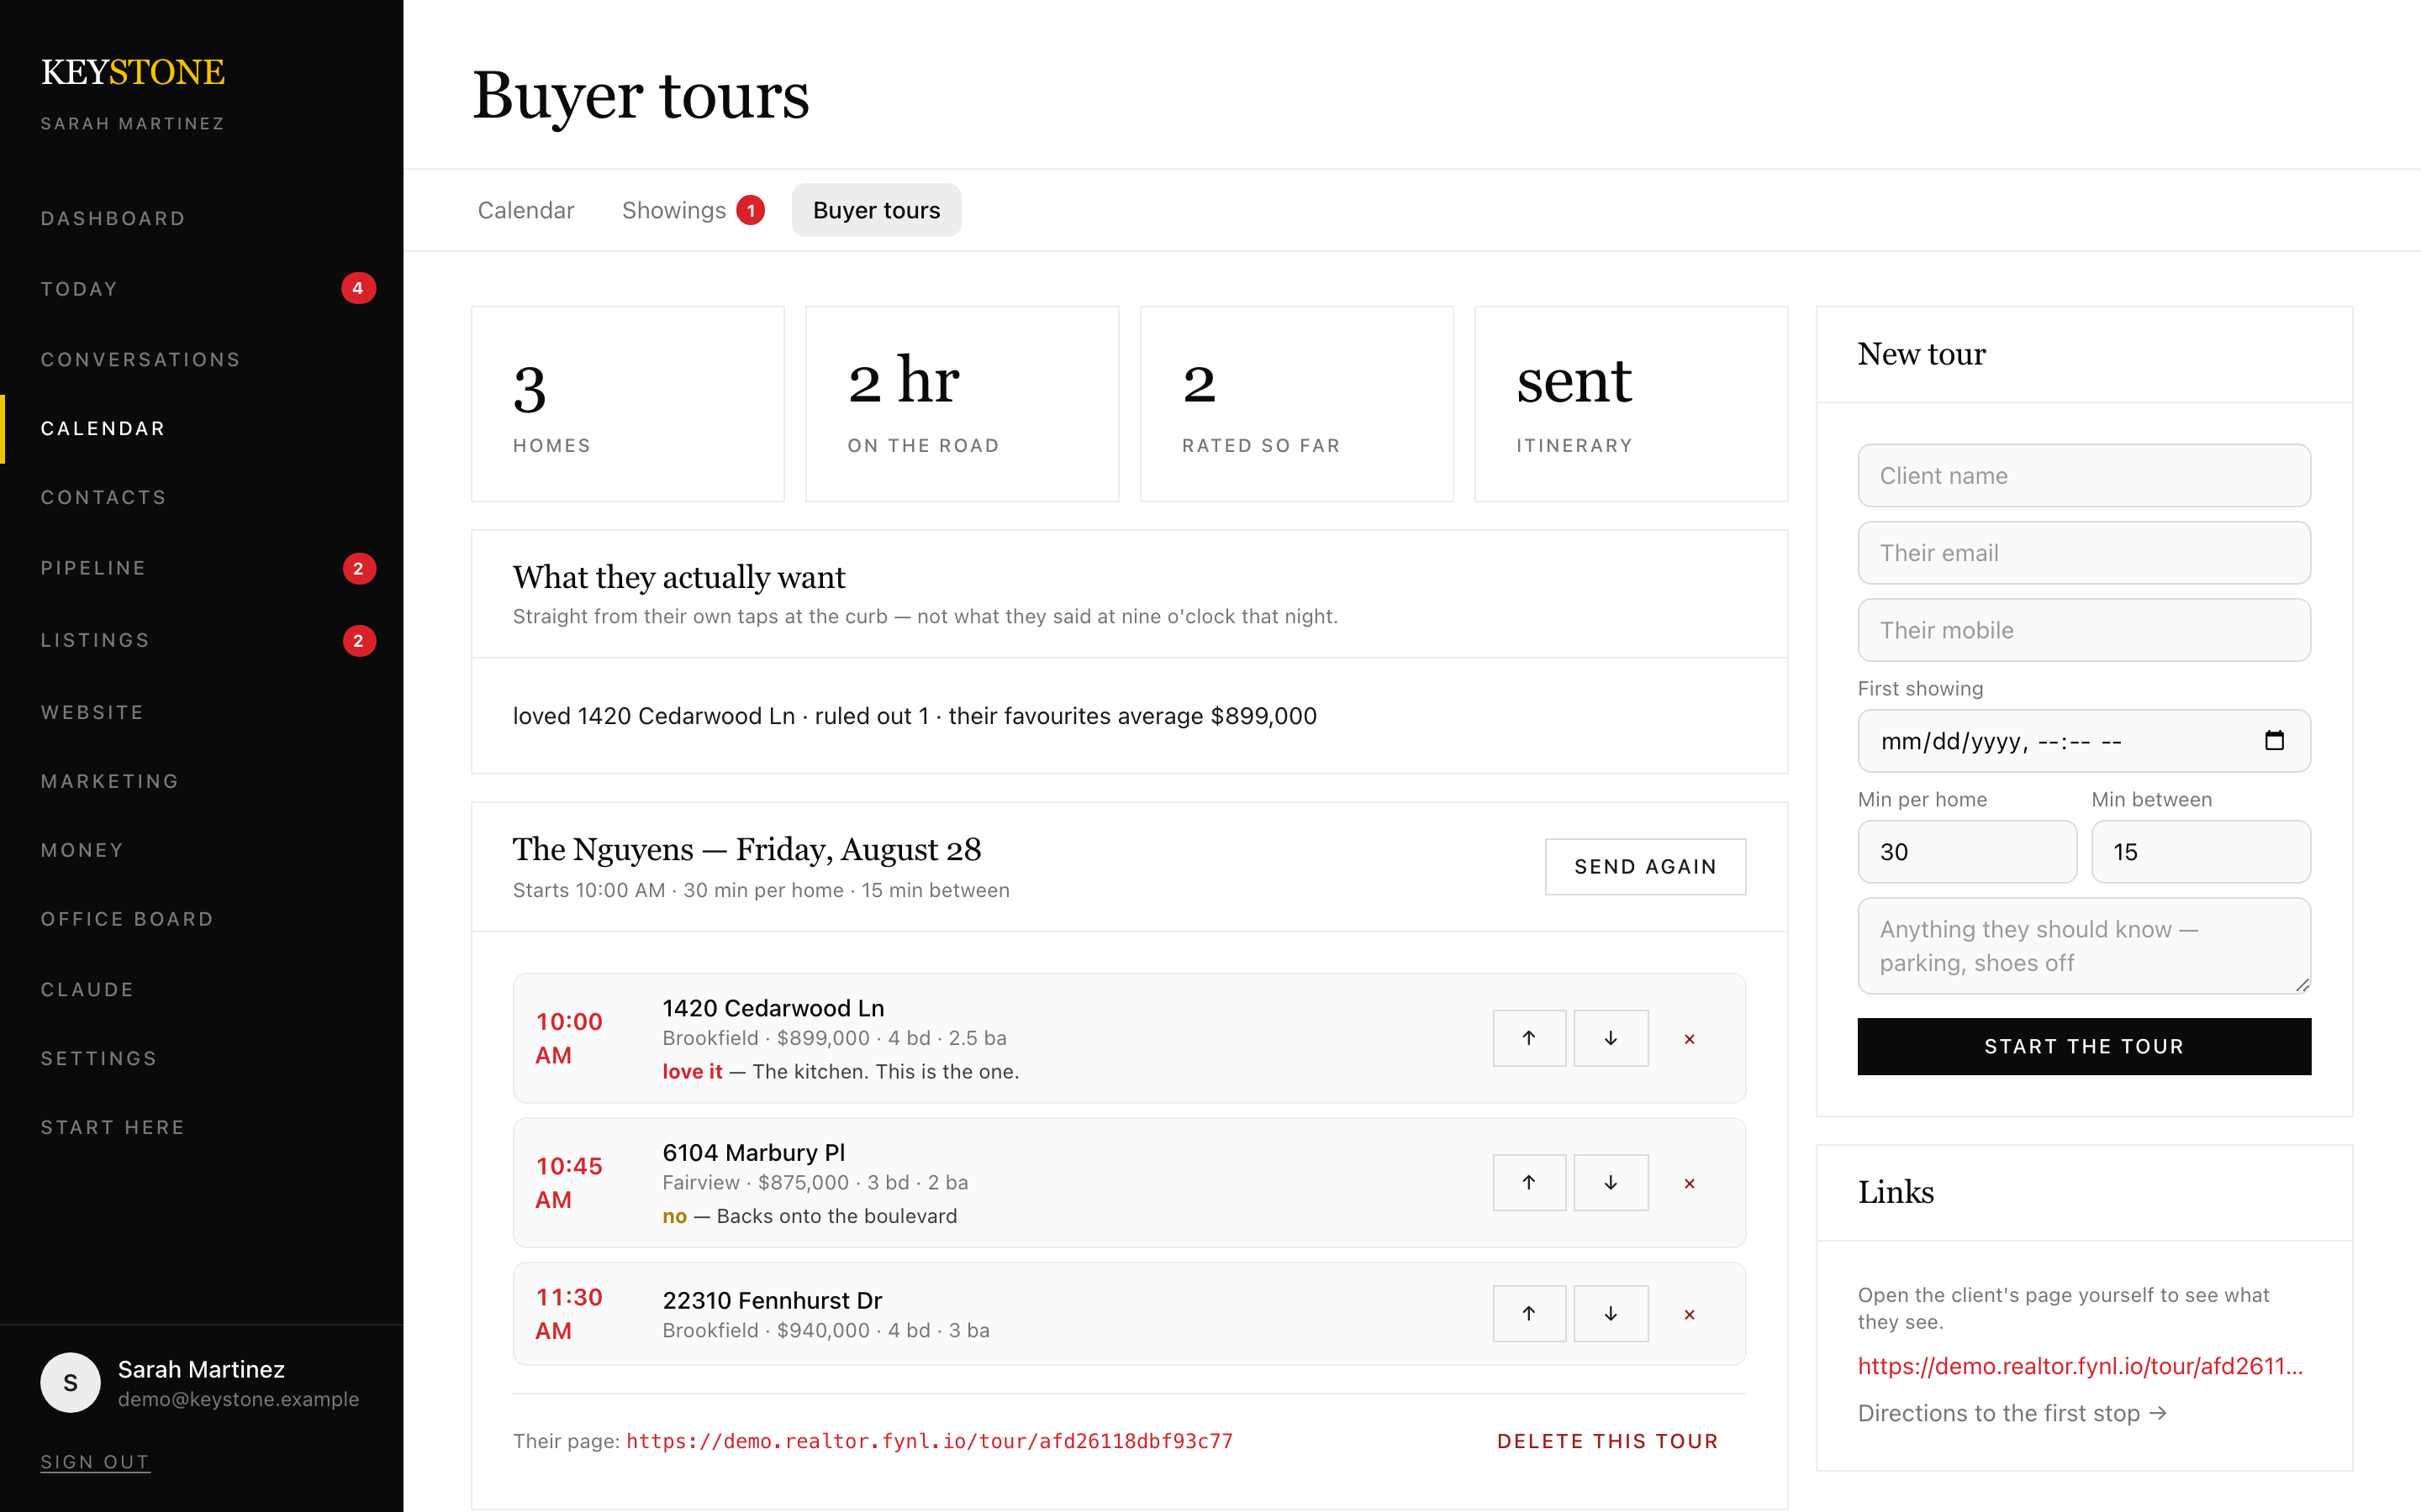Select the Buyer tours tab

877,210
